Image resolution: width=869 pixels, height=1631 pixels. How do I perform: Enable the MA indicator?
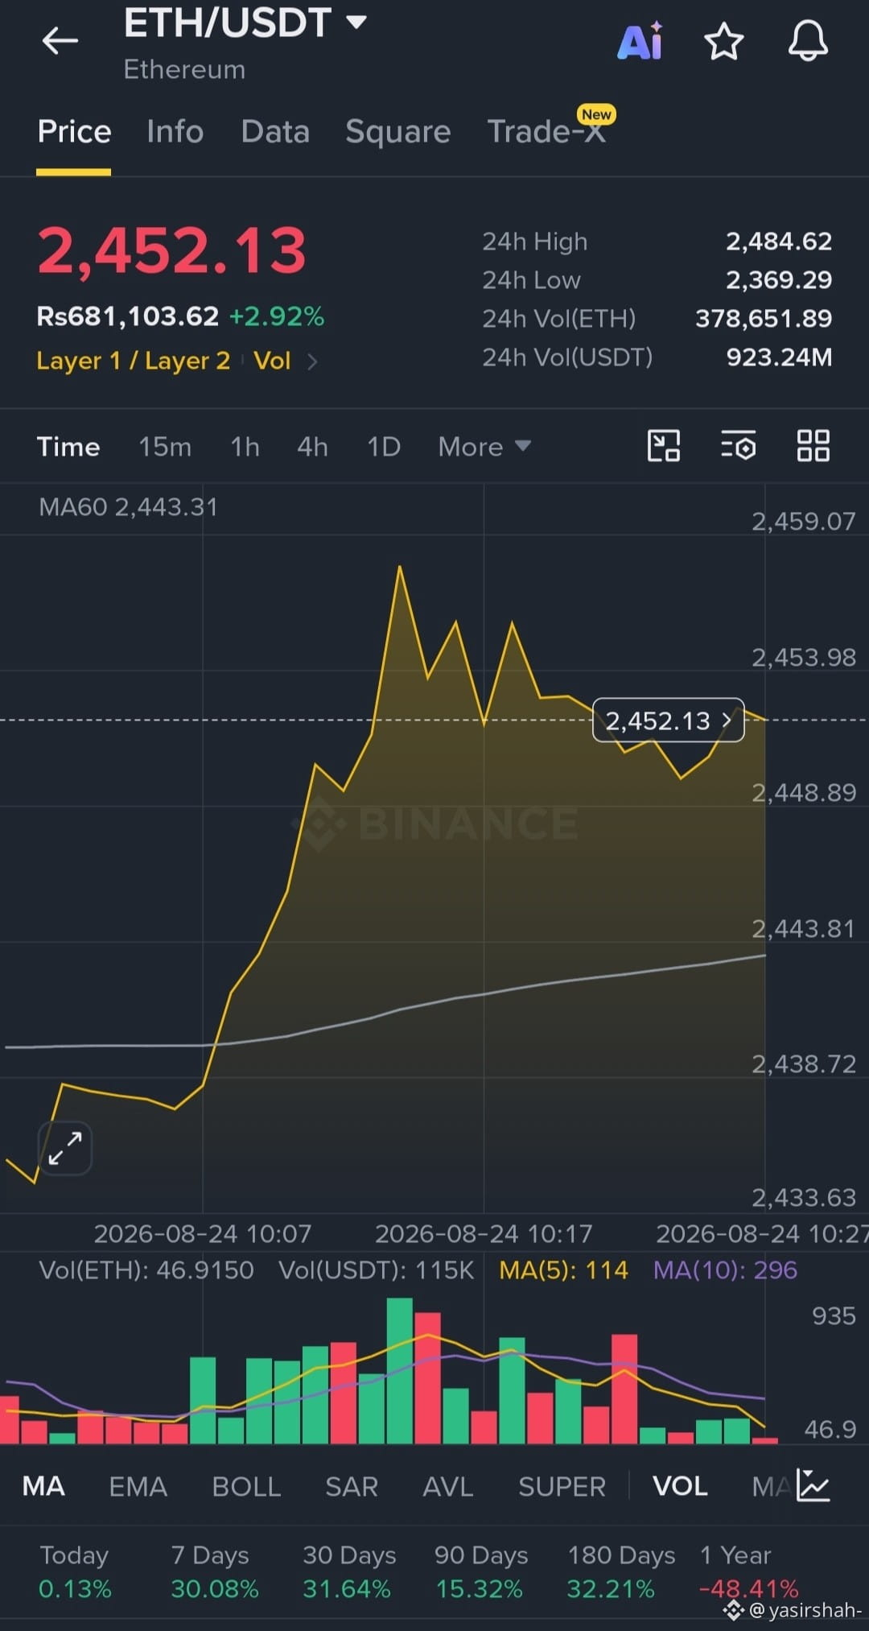[x=43, y=1486]
